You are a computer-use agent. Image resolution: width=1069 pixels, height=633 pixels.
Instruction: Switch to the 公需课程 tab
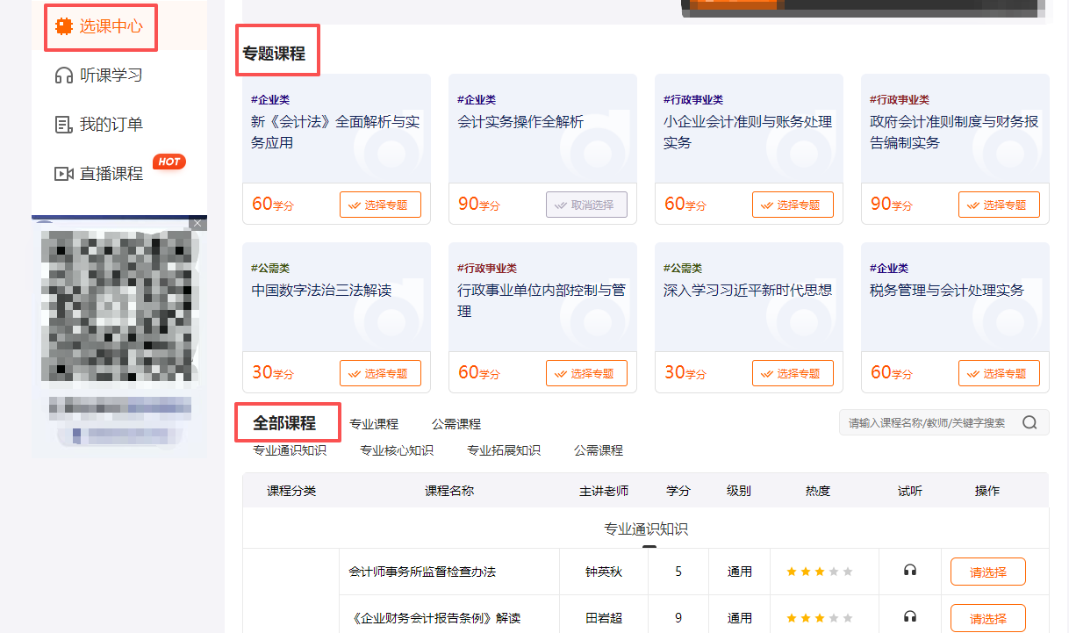pyautogui.click(x=458, y=422)
